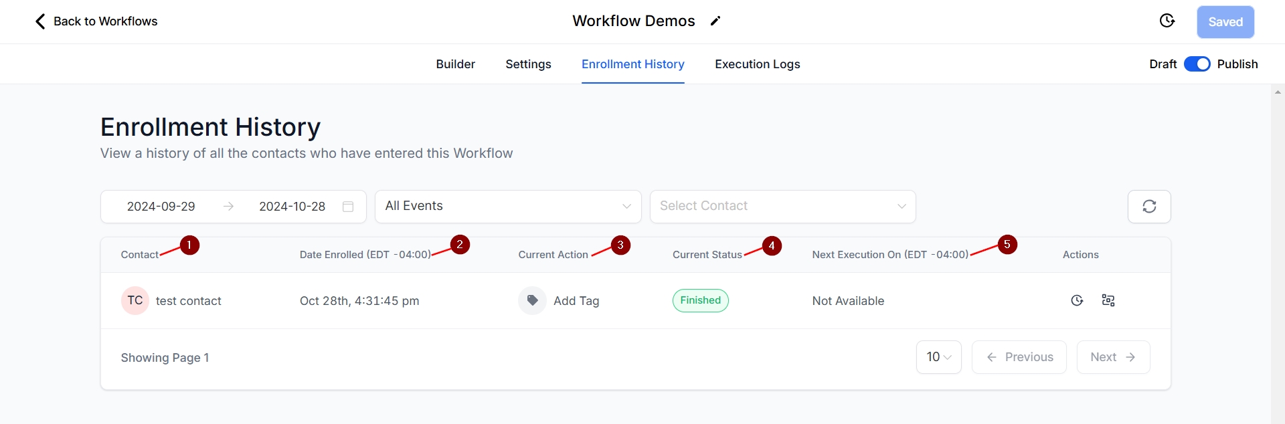1285x424 pixels.
Task: View execution history icon for test contact
Action: [x=1076, y=301]
